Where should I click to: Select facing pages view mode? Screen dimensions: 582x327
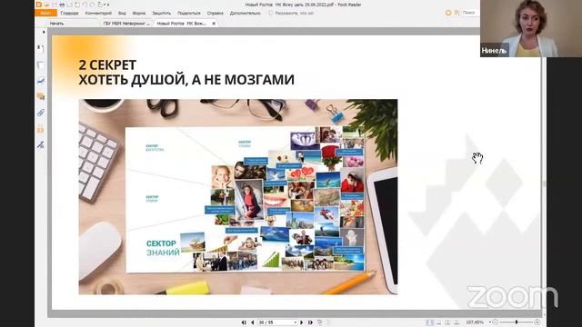448,322
